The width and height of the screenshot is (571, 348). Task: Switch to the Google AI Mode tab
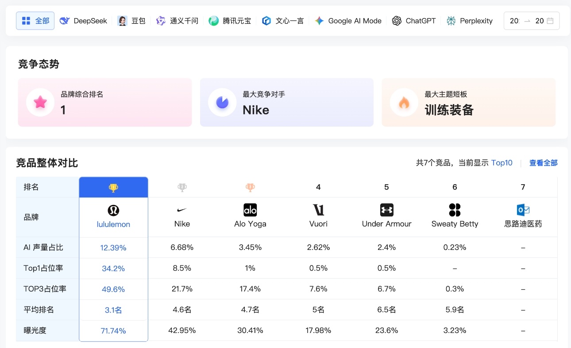click(x=348, y=21)
